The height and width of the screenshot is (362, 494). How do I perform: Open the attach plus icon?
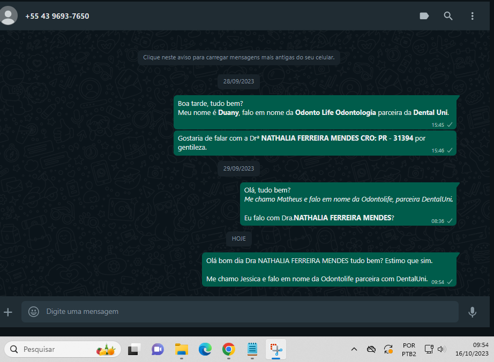(x=8, y=312)
